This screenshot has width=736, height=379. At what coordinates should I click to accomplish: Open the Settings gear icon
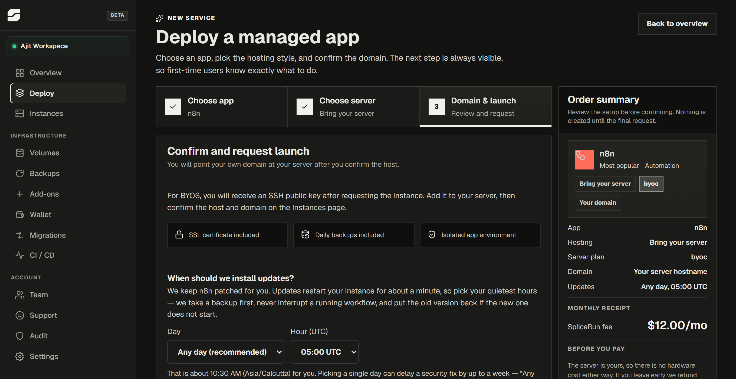(20, 357)
